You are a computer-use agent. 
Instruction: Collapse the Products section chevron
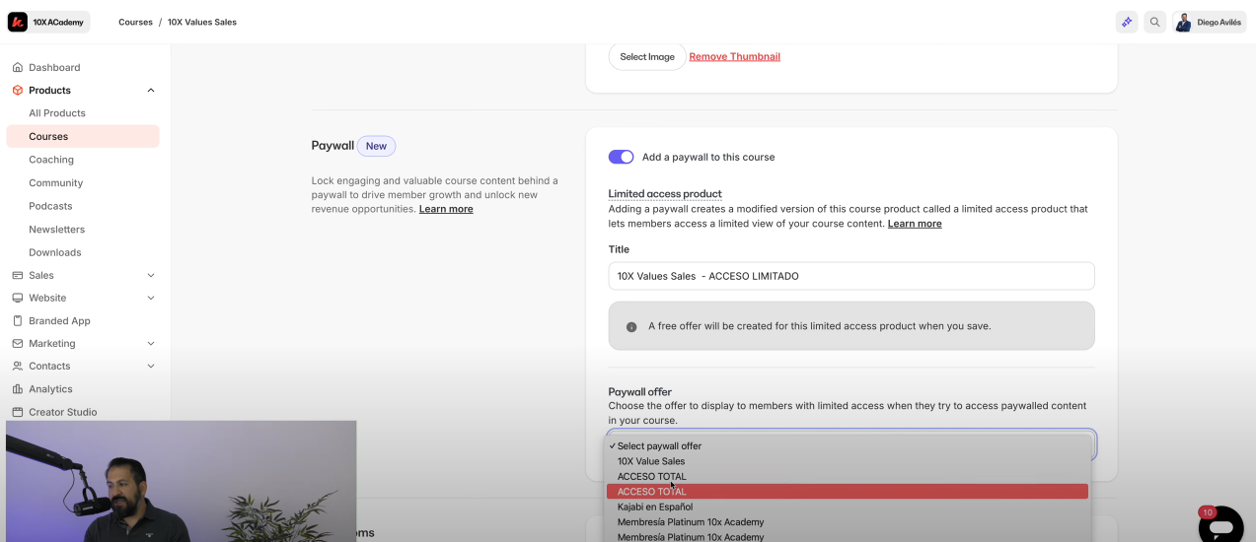pyautogui.click(x=151, y=90)
